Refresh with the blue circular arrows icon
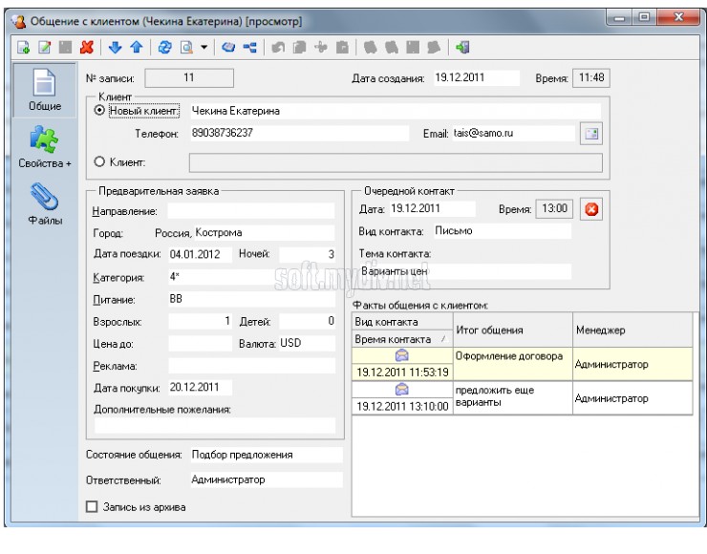The height and width of the screenshot is (554, 707). (165, 48)
